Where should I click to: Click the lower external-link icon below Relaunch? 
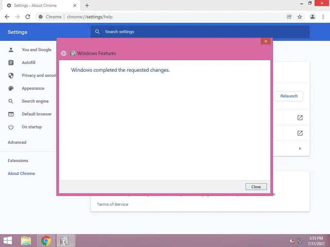tap(300, 133)
